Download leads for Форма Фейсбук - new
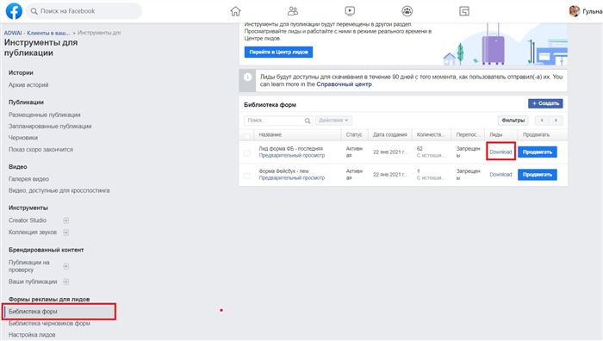603x341 pixels. click(500, 175)
